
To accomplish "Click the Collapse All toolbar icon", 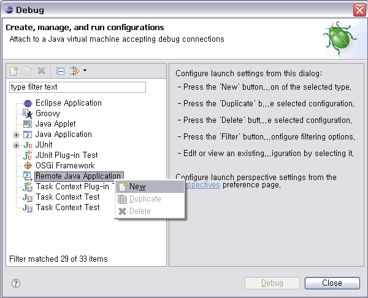I will (60, 71).
